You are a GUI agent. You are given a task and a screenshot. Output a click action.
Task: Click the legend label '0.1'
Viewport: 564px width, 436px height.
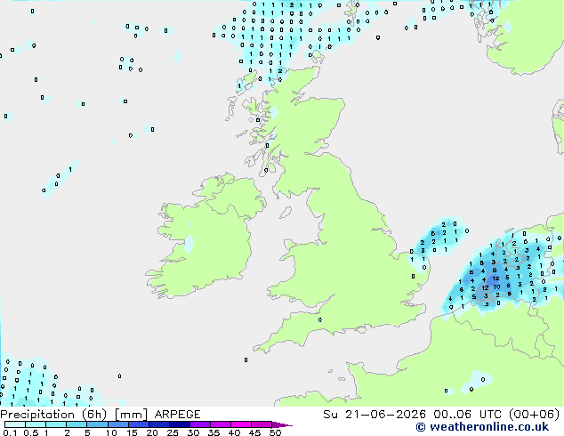coord(10,432)
